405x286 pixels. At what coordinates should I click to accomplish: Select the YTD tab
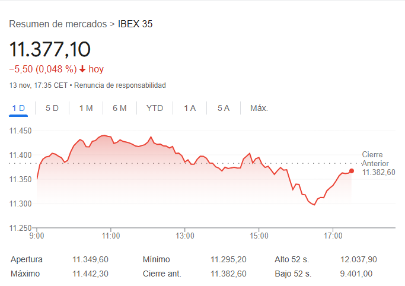pos(155,108)
